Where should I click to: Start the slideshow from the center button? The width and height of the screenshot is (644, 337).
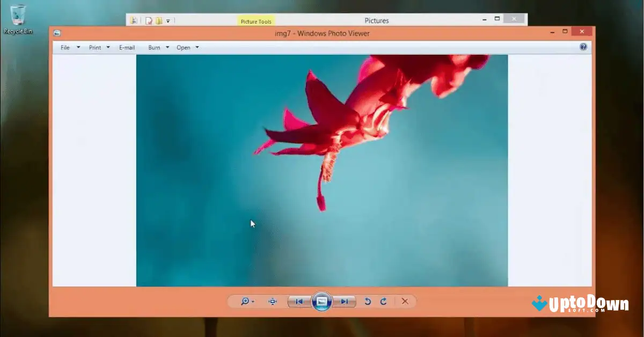click(321, 301)
